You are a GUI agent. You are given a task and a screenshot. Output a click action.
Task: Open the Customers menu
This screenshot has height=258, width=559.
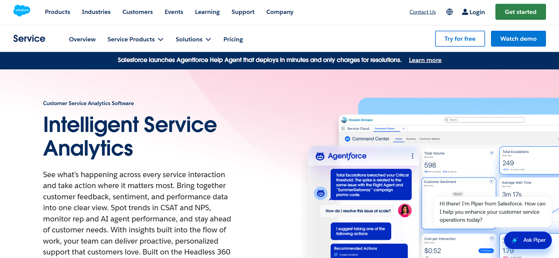[x=137, y=12]
